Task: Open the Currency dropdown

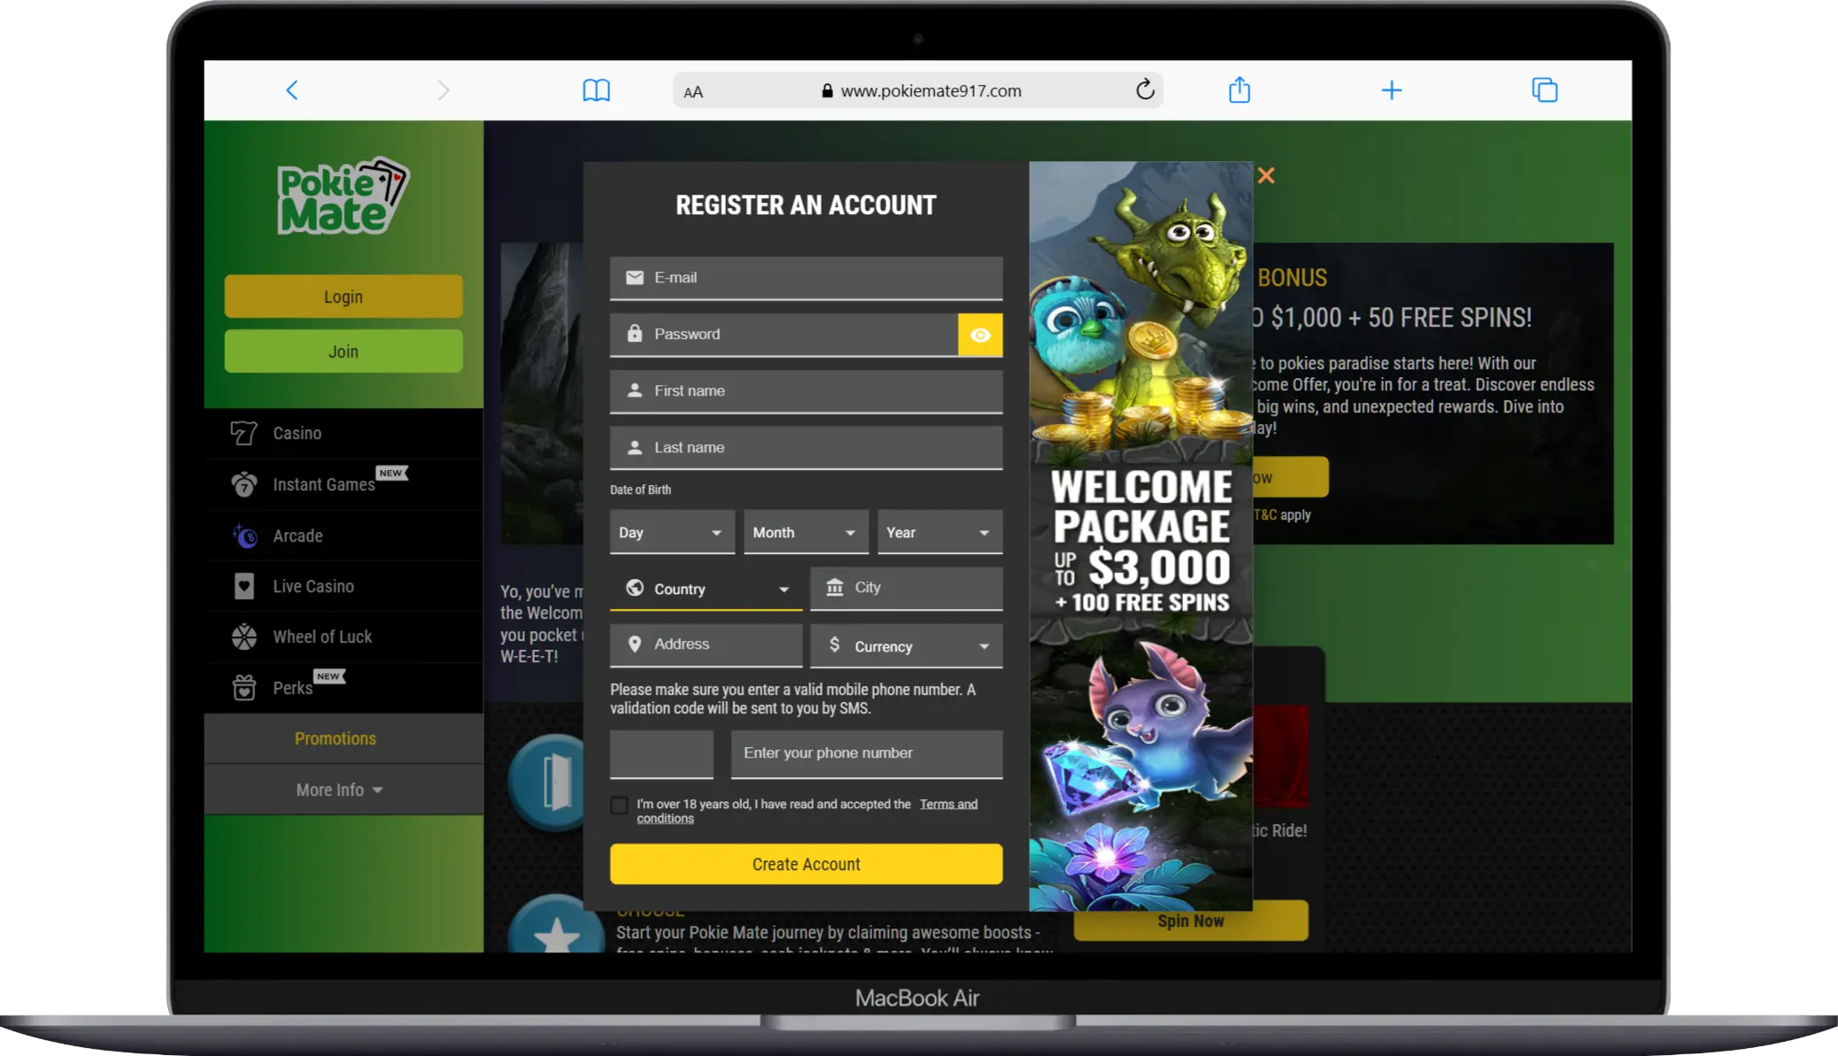Action: (906, 646)
